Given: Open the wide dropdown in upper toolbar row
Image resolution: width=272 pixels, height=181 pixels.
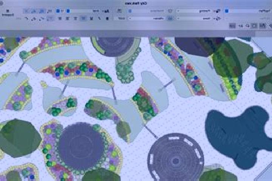Looking at the screenshot, I should pos(194,11).
